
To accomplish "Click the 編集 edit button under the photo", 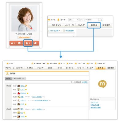I will click(30, 34).
